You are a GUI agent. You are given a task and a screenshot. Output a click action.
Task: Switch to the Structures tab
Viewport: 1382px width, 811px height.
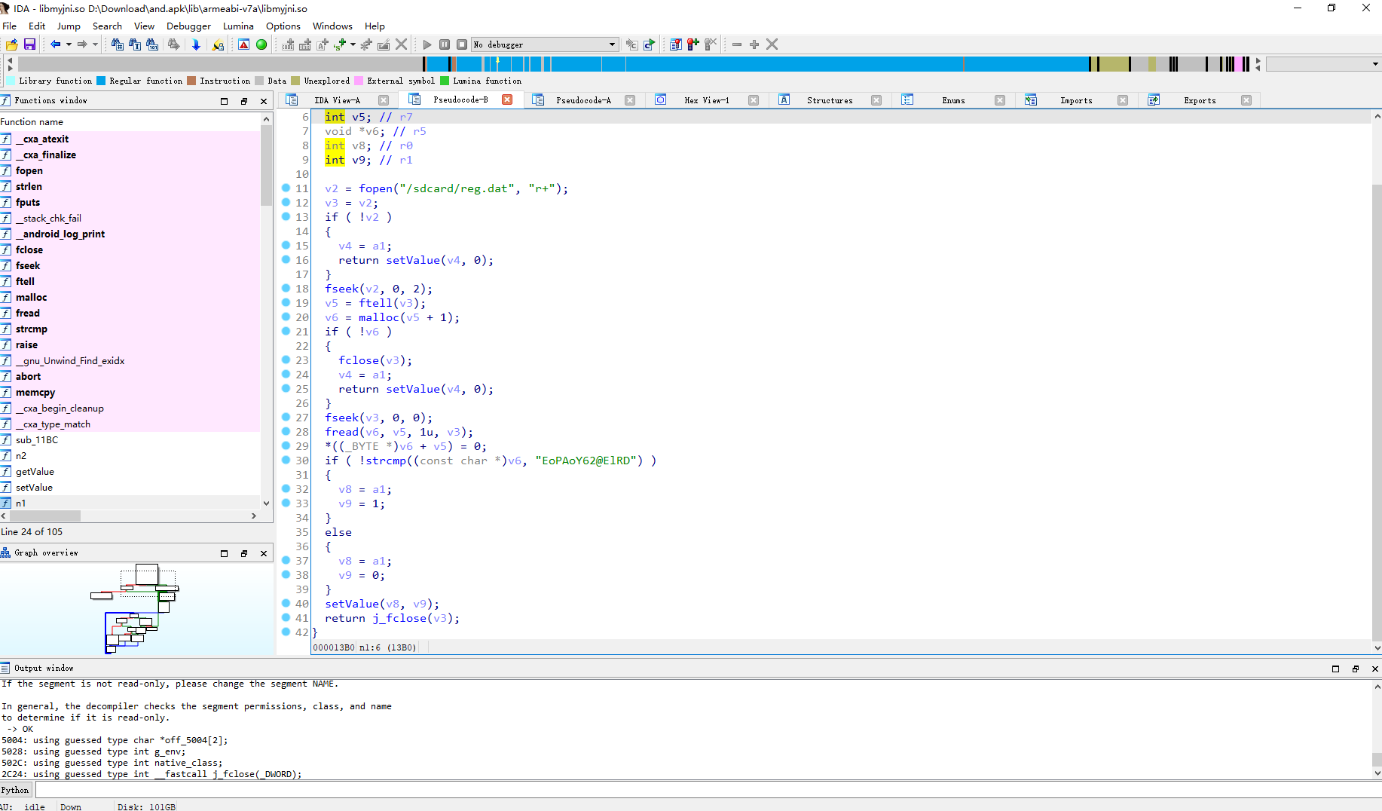click(x=830, y=100)
